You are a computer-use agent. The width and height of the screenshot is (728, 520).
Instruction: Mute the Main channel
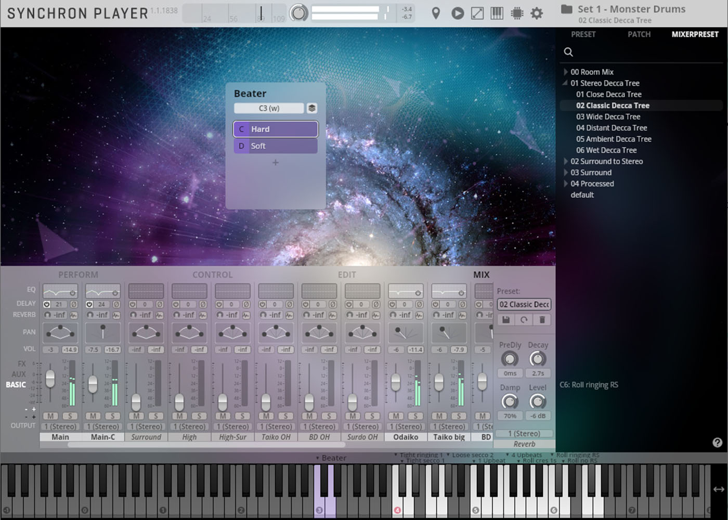pyautogui.click(x=50, y=416)
